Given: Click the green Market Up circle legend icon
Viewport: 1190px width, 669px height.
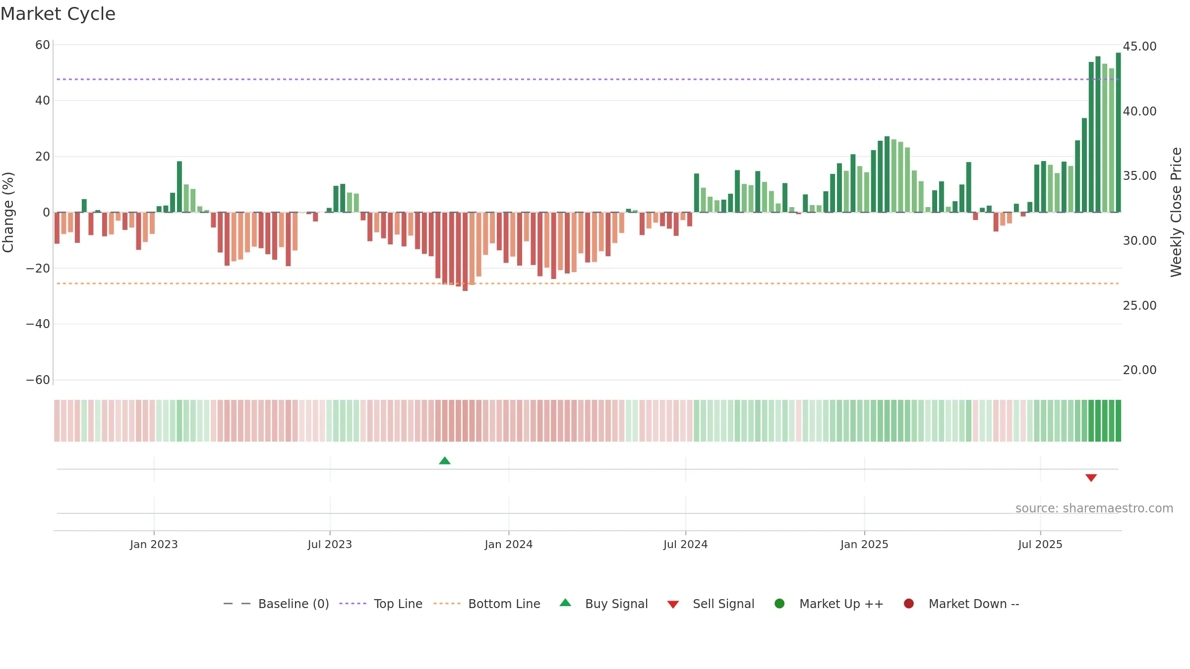Looking at the screenshot, I should 779,604.
